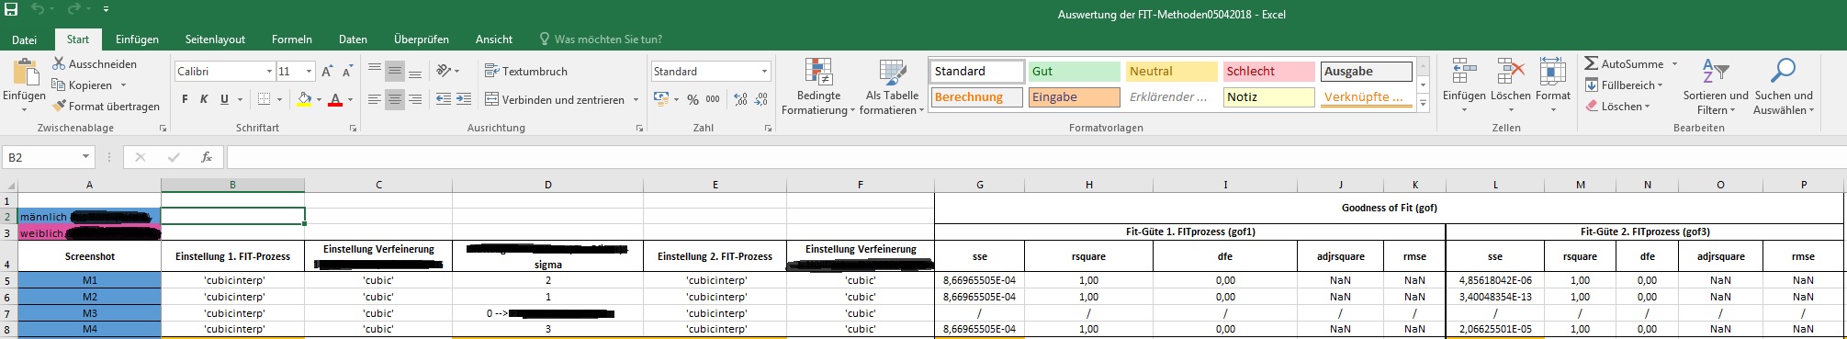1847x339 pixels.
Task: Click inside the formula bar input
Action: click(1036, 157)
